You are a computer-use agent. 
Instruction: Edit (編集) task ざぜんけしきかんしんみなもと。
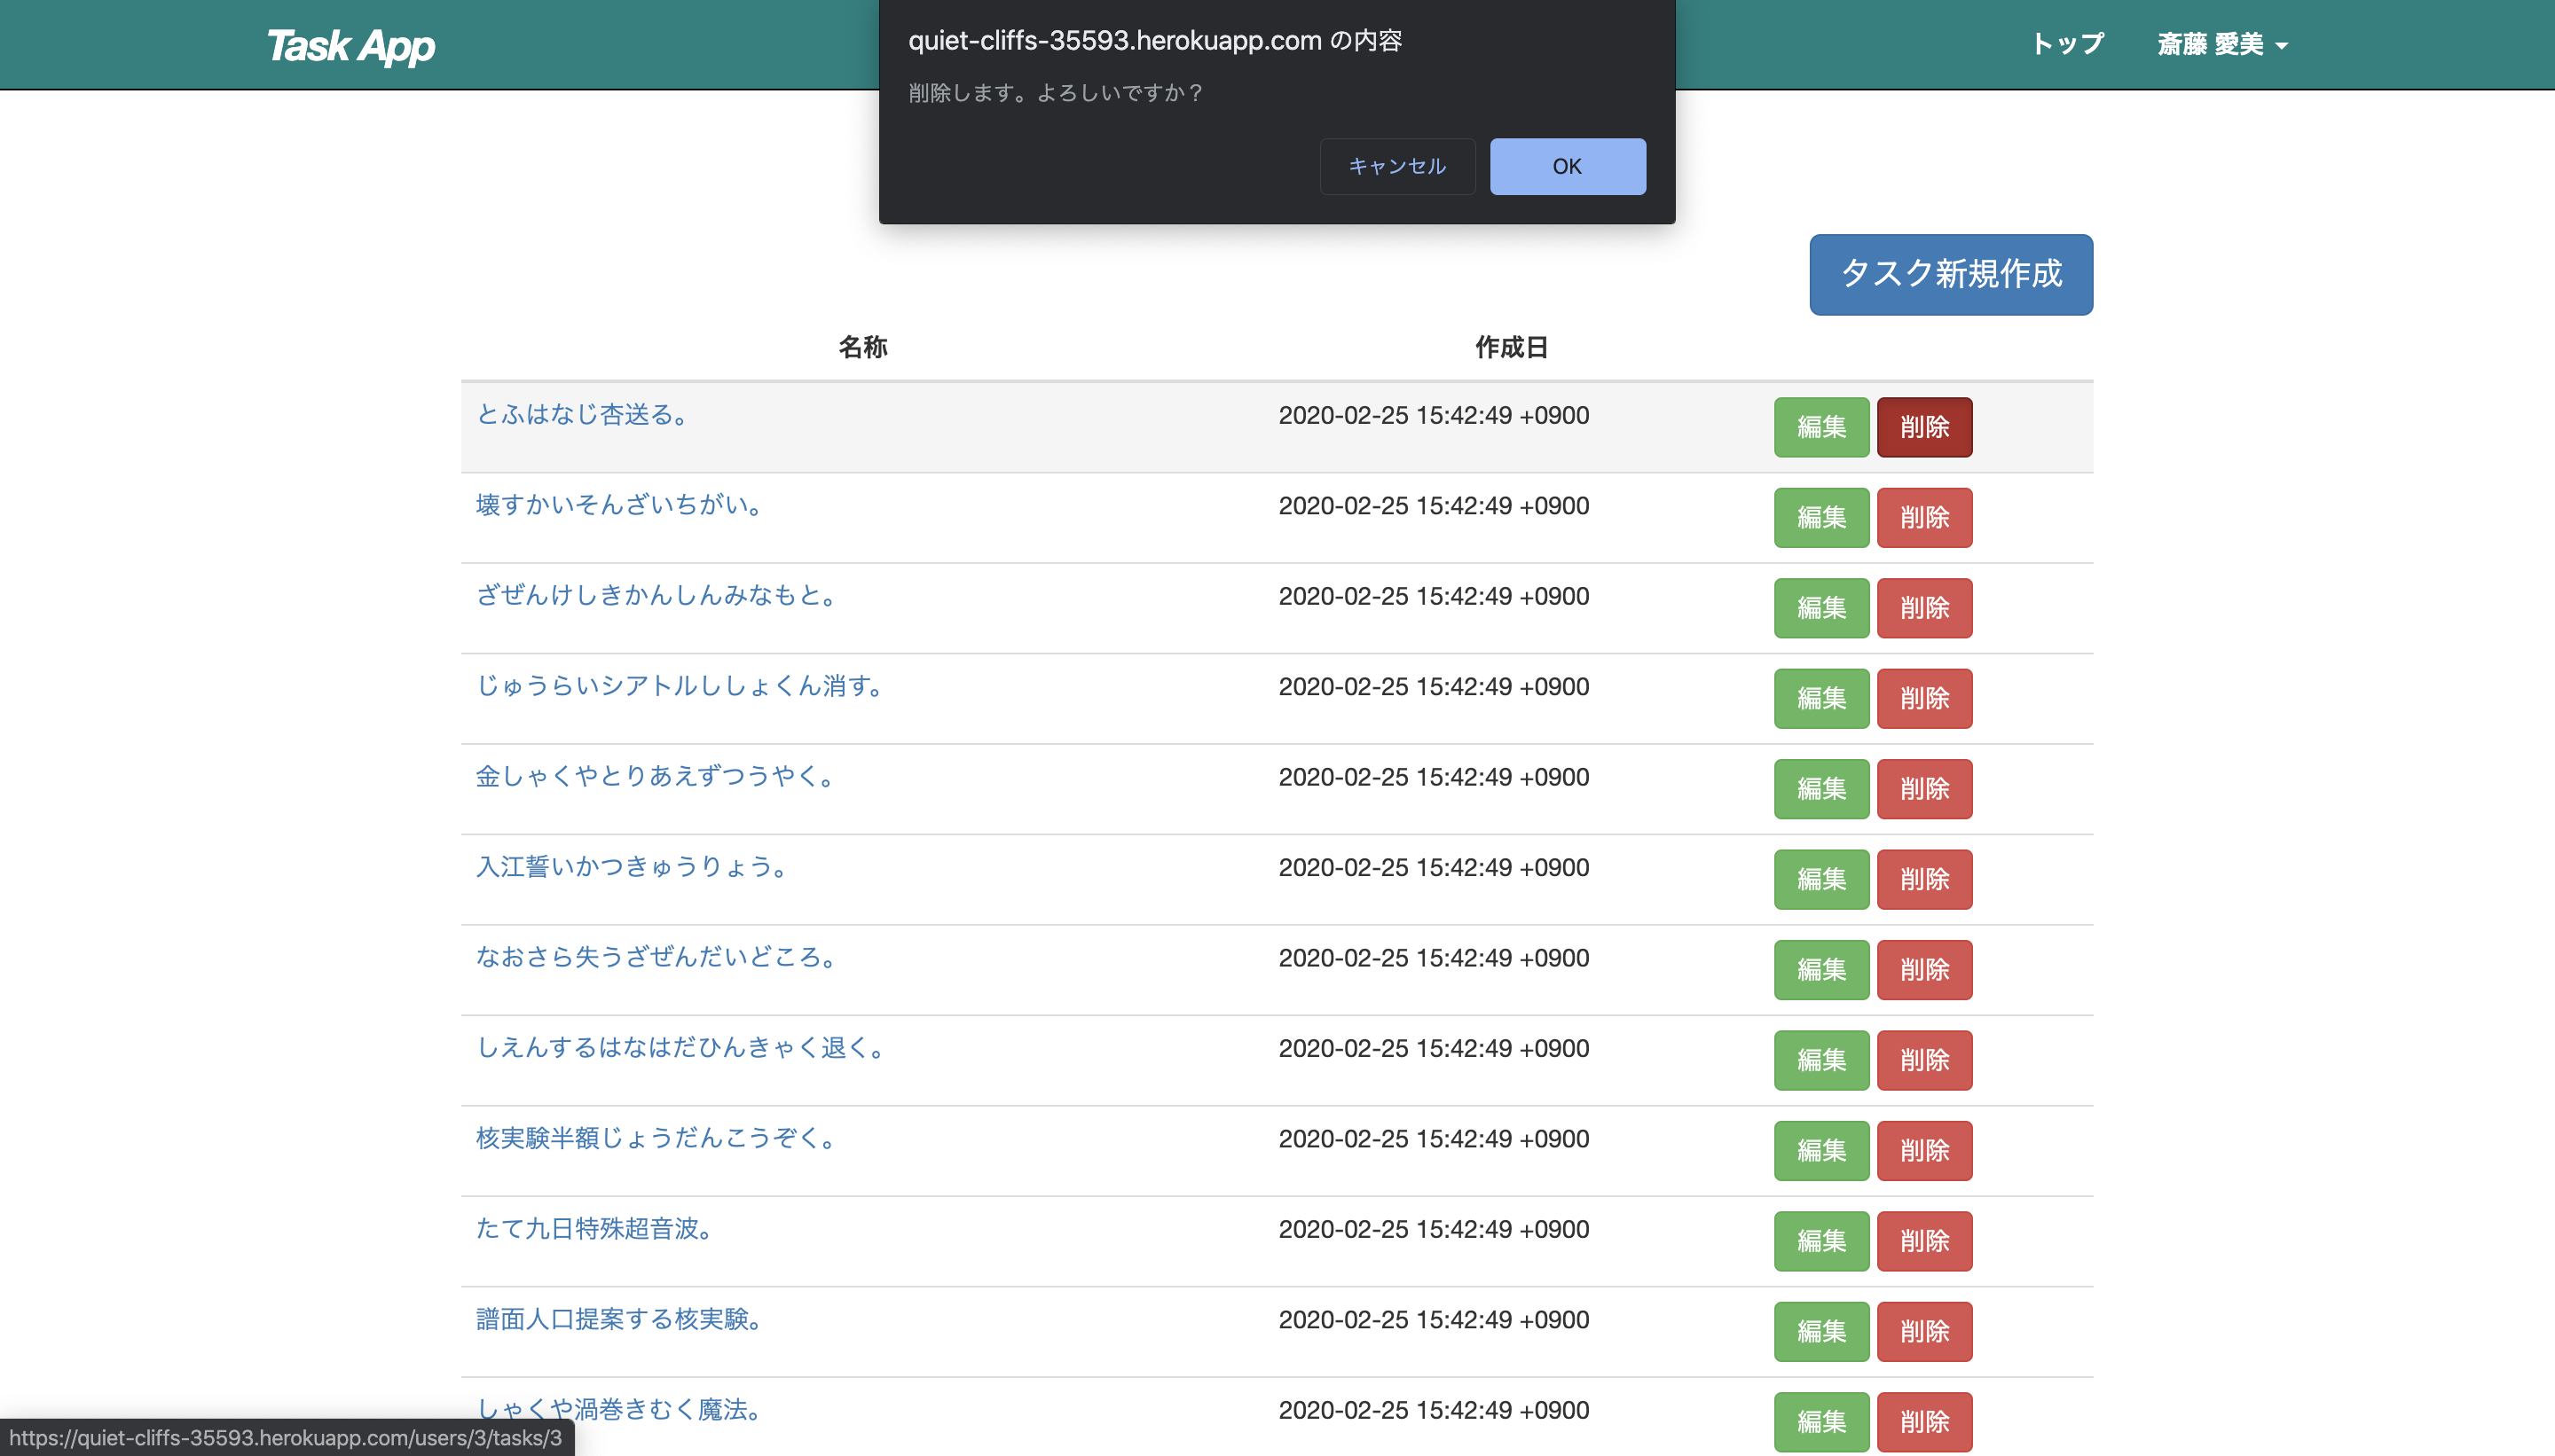(1820, 608)
